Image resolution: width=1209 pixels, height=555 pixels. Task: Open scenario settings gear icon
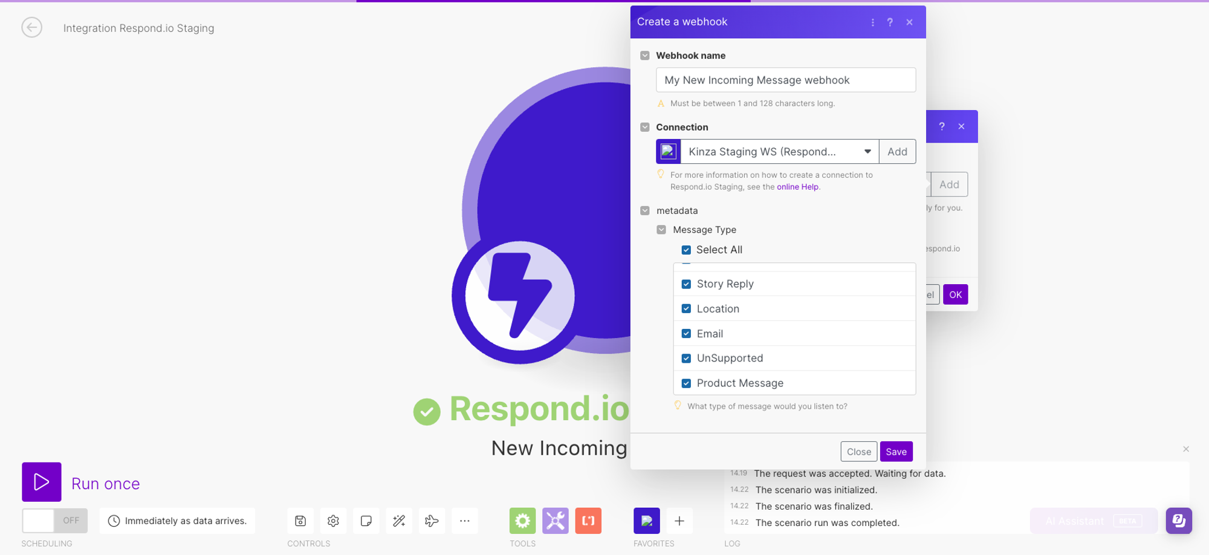[333, 521]
